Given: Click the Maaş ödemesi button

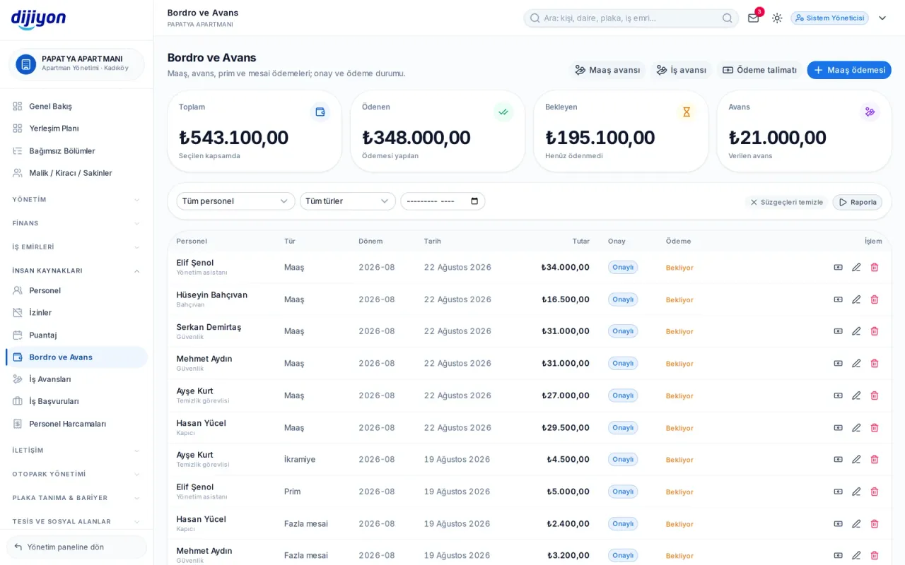Looking at the screenshot, I should coord(849,70).
